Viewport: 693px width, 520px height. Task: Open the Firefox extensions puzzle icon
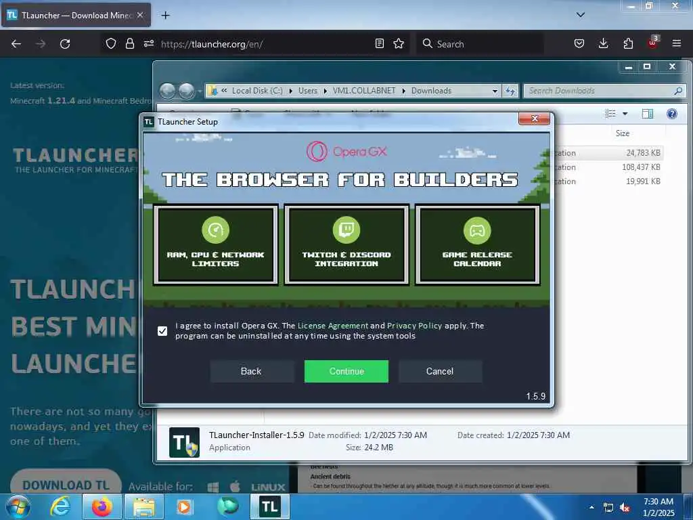click(628, 43)
